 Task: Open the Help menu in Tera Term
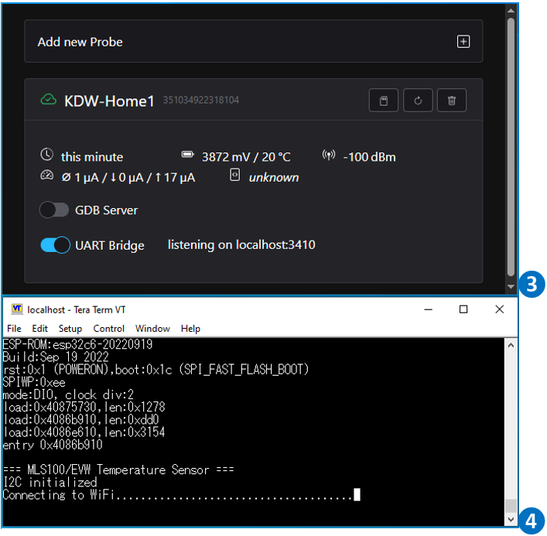tap(190, 329)
